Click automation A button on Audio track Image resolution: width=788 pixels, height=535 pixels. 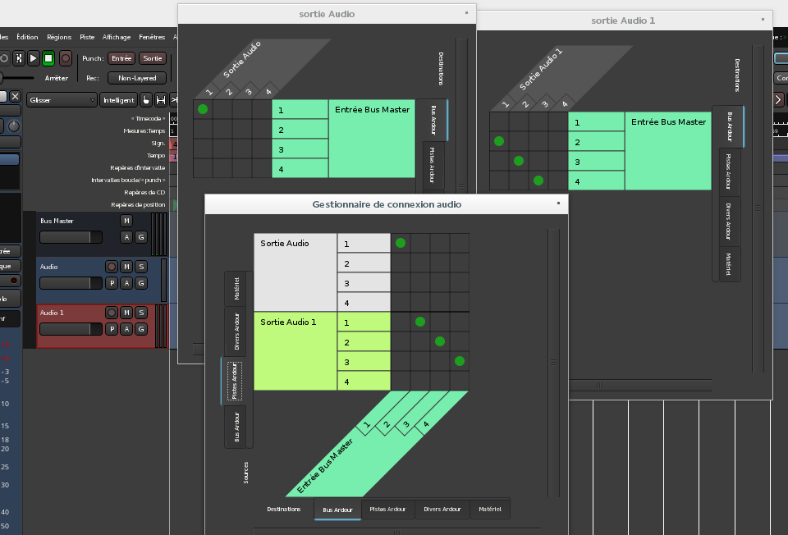click(126, 283)
